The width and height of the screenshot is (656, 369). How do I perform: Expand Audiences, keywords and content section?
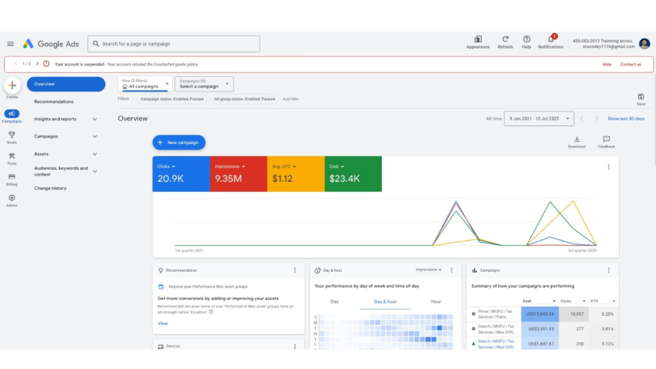95,172
